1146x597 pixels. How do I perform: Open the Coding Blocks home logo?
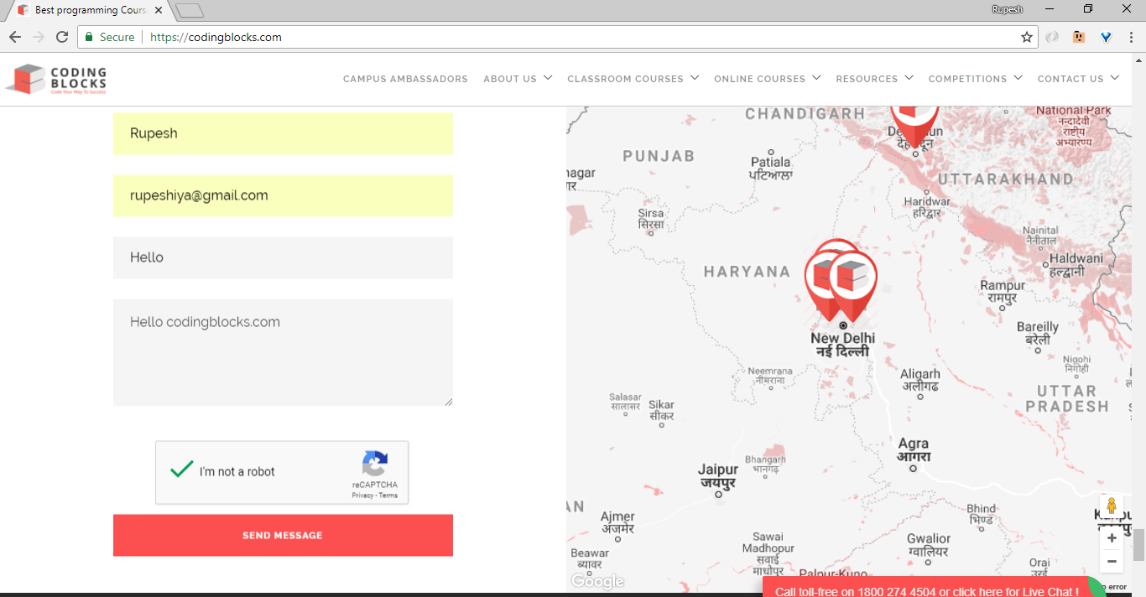[56, 79]
